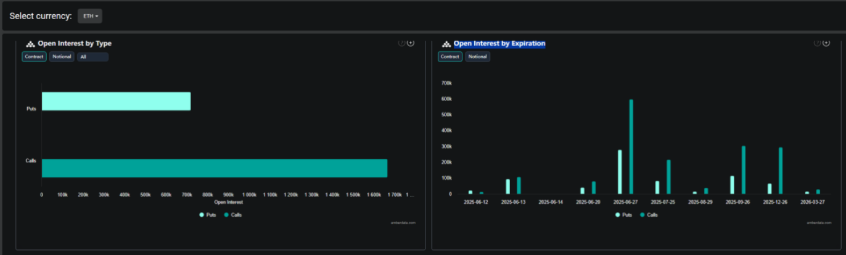This screenshot has width=846, height=255.
Task: Click the tallest Calls bar for 2025-06-27
Action: (631, 147)
